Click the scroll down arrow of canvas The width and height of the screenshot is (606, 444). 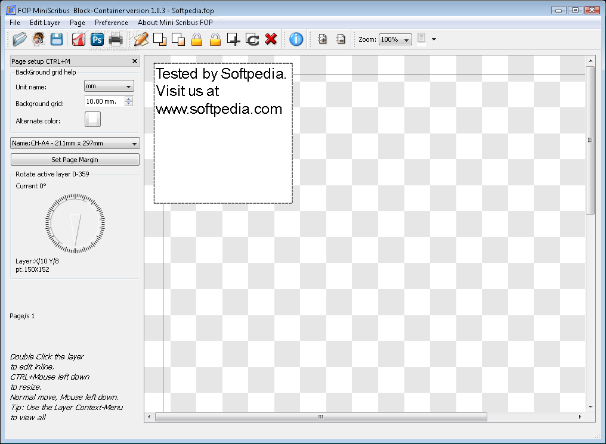tap(590, 406)
